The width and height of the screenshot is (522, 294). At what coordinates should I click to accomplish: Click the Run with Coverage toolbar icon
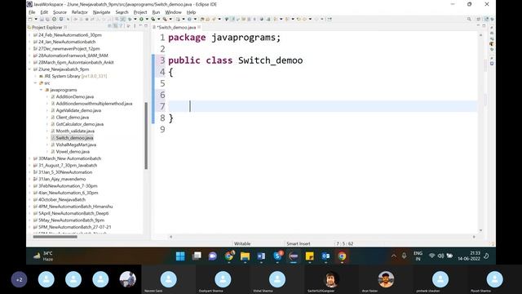click(153, 19)
